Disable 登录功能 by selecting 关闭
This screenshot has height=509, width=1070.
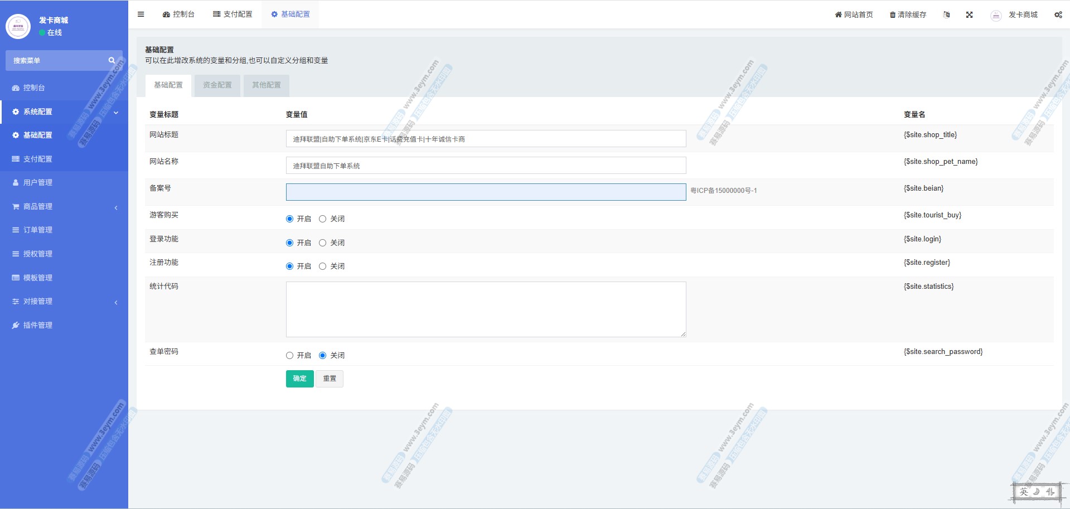coord(322,243)
